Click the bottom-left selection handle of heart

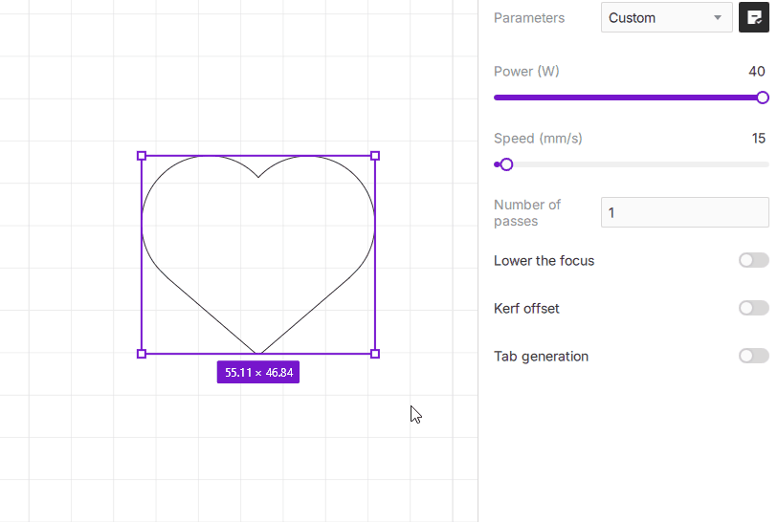click(x=142, y=354)
